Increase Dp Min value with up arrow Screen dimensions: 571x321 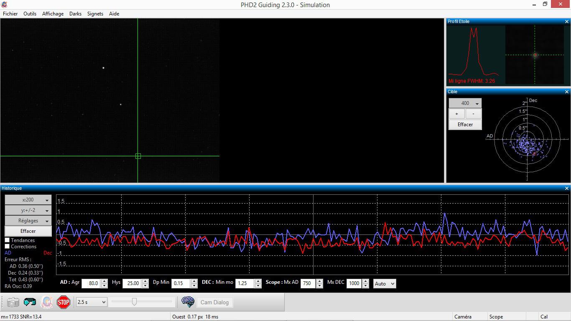[x=194, y=281]
